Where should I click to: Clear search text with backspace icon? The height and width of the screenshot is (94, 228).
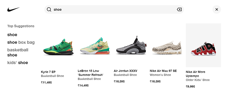tap(179, 10)
